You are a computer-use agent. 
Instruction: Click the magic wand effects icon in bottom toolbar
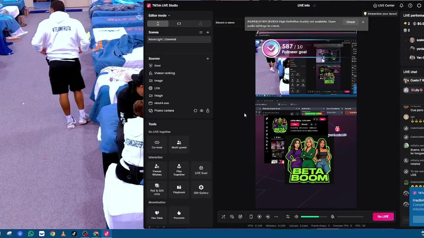[223, 217]
